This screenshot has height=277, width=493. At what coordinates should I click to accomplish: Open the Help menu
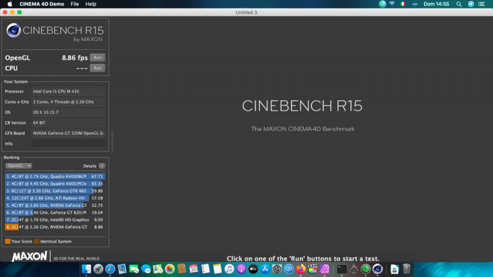tap(91, 4)
